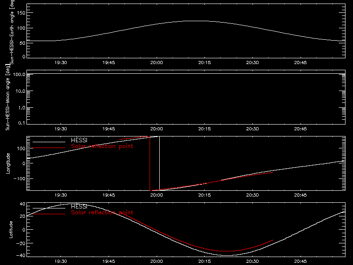
Task: Click -40 tick label on Latitude axis
Action: 21,256
